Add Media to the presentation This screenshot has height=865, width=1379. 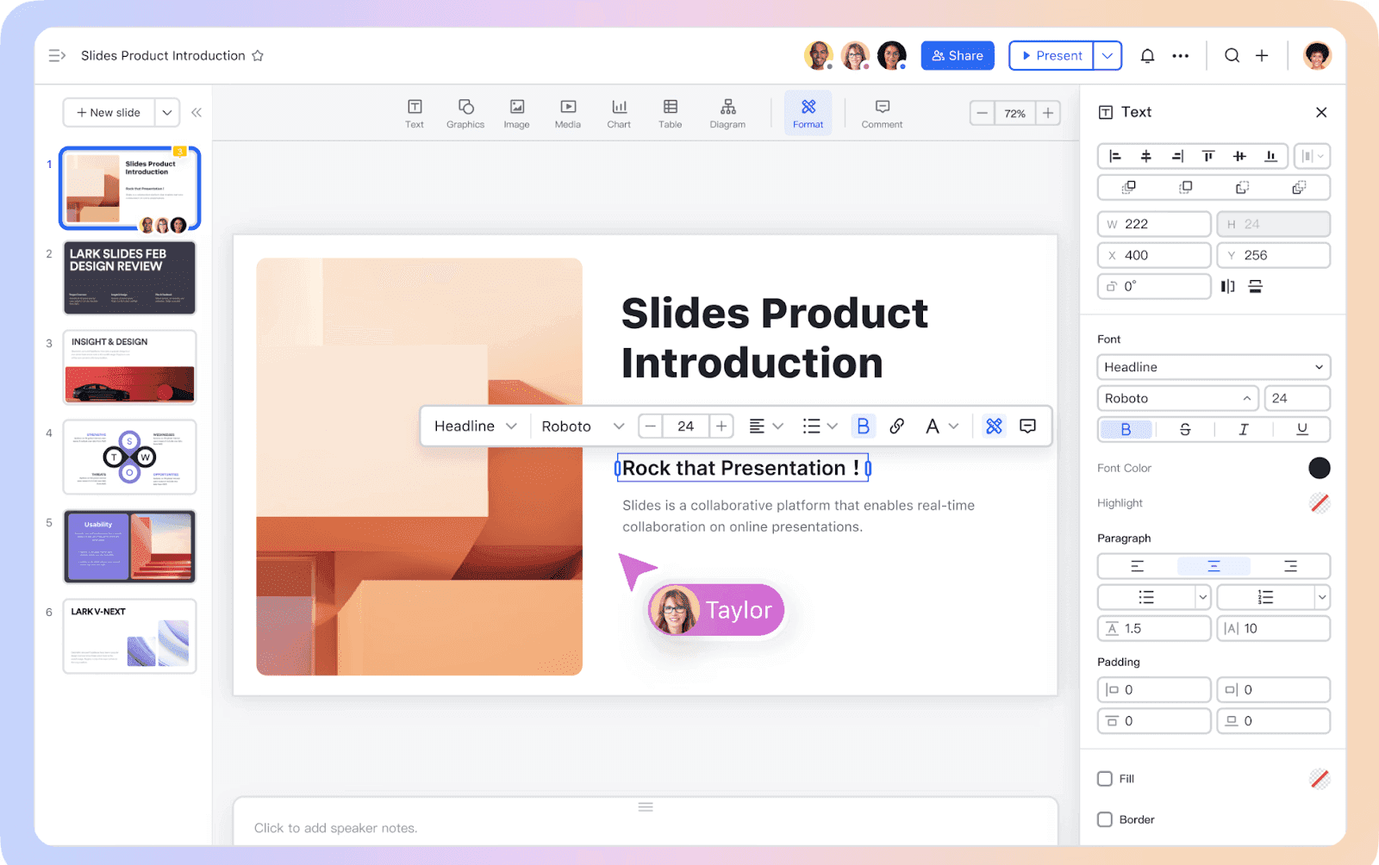[x=567, y=113]
